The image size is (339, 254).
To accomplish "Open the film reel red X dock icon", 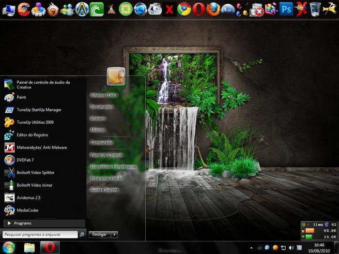I will pyautogui.click(x=301, y=10).
